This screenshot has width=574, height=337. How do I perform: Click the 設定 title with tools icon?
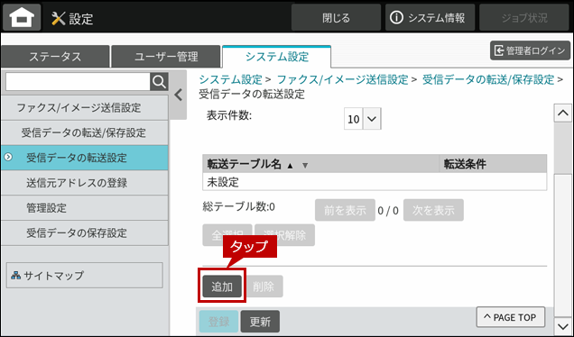[72, 18]
